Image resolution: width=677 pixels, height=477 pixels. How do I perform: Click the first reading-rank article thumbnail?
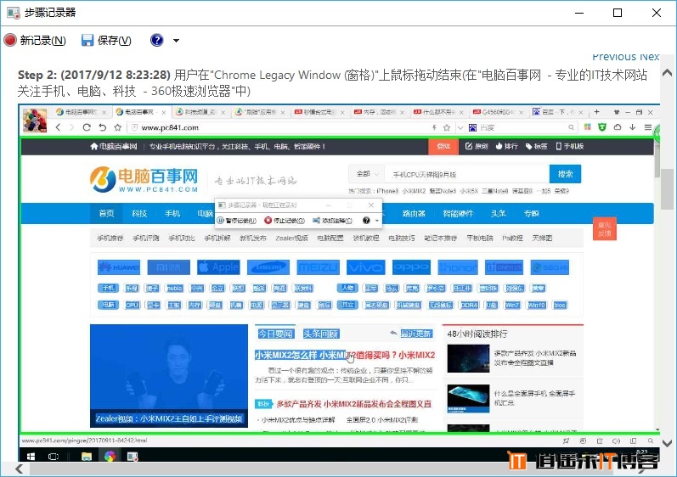point(468,358)
